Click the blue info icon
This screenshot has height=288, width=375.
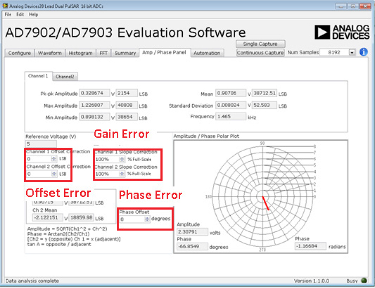(364, 52)
